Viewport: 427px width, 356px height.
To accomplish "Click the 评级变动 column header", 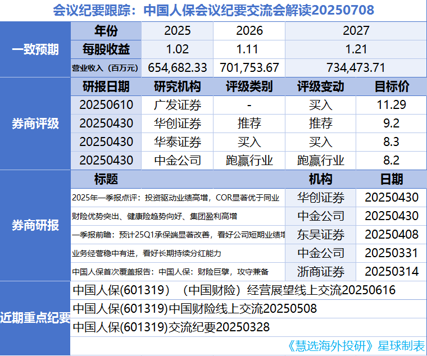I will pyautogui.click(x=320, y=86).
